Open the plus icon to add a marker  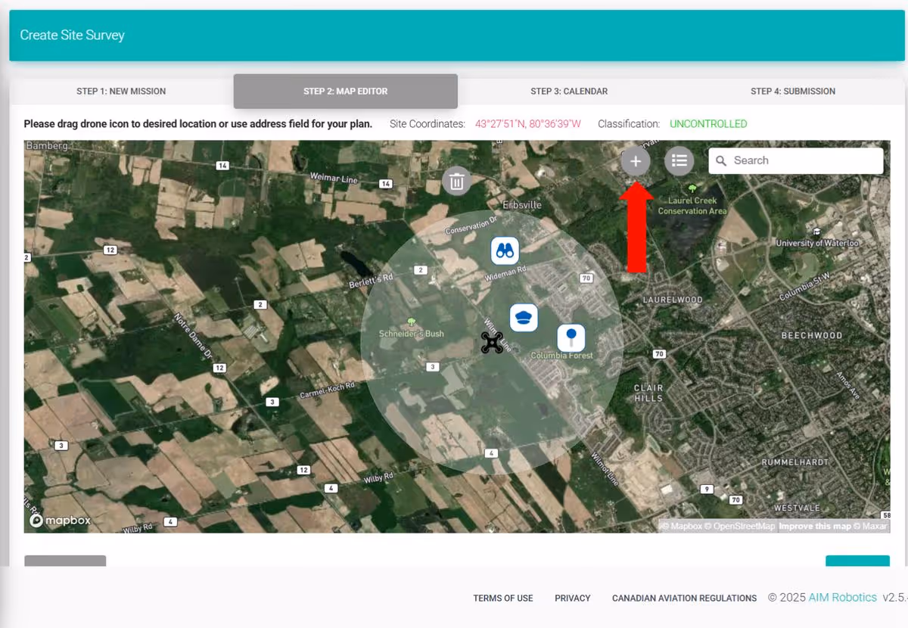coord(636,160)
